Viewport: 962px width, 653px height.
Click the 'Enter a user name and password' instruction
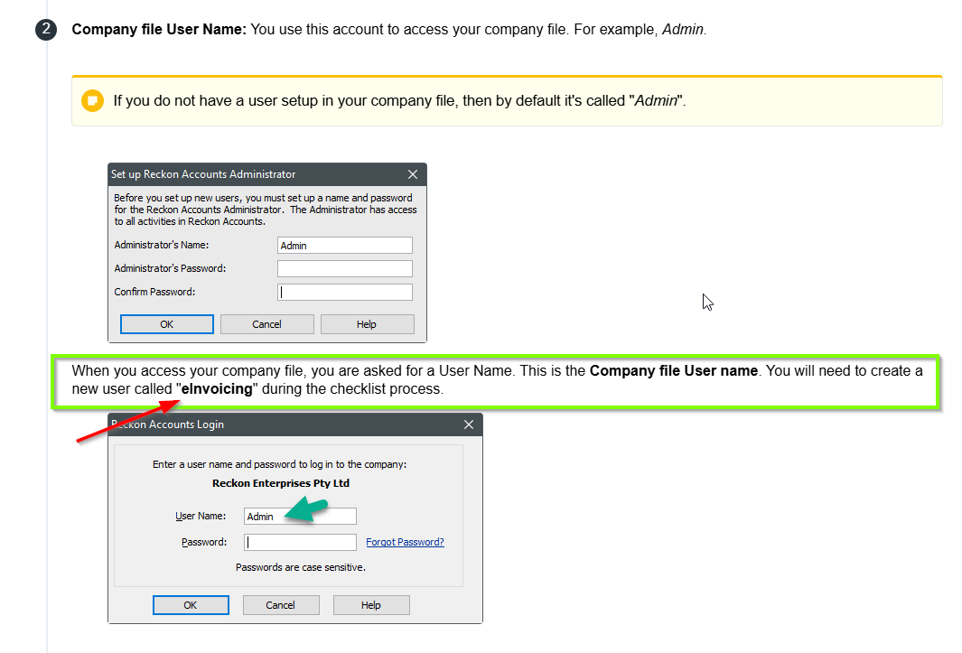[280, 464]
